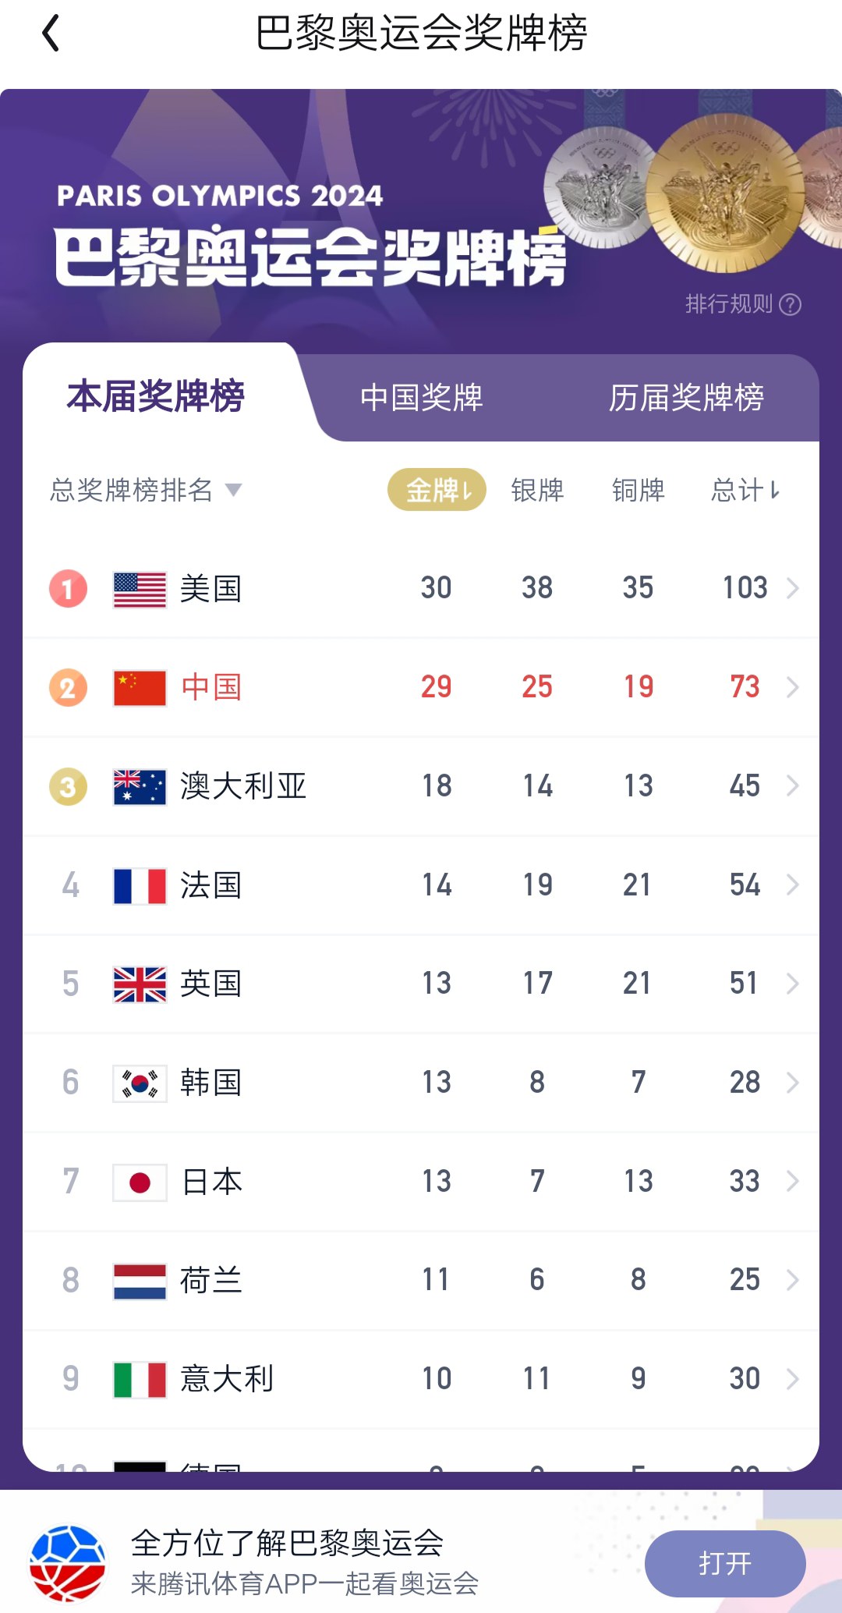Click the 打开 open app button
The image size is (842, 1613).
[725, 1563]
